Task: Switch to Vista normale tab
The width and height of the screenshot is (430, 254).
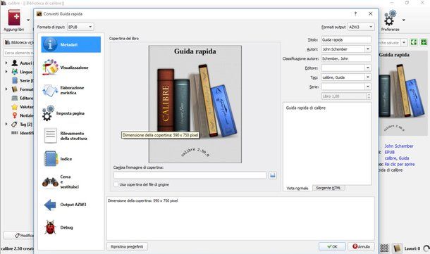Action: [297, 189]
